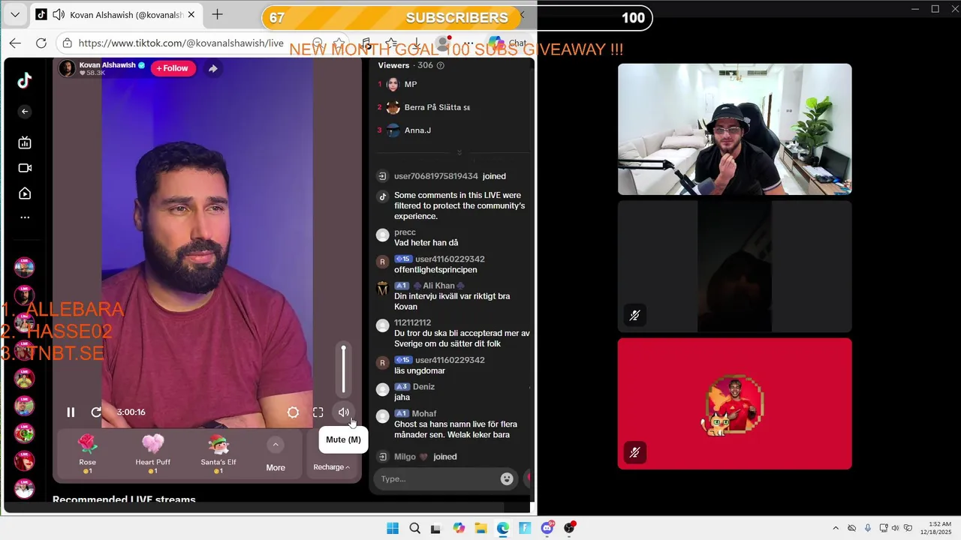Close the Kovan Alshawish tab
The image size is (961, 540).
(191, 15)
